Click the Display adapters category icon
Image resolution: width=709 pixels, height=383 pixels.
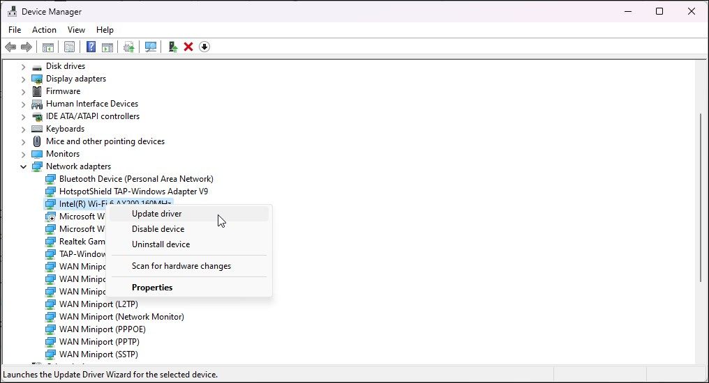point(36,79)
